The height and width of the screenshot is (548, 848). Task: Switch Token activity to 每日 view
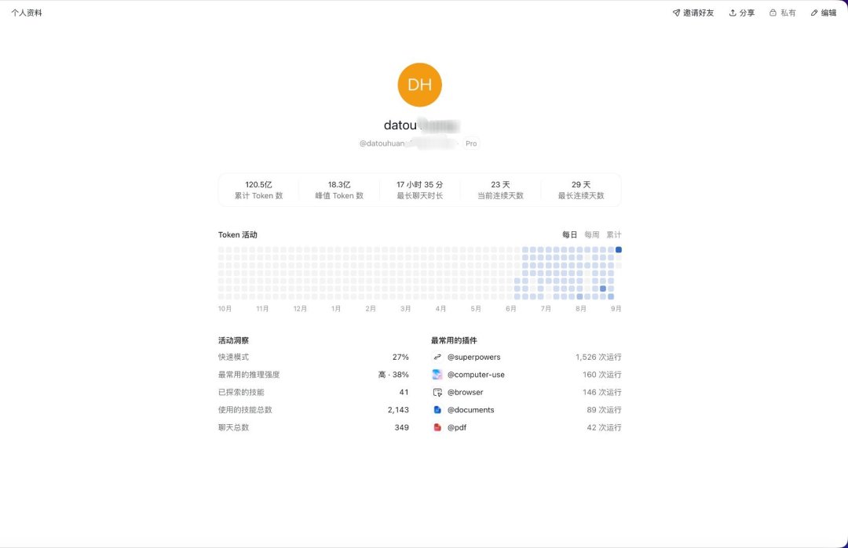coord(569,235)
